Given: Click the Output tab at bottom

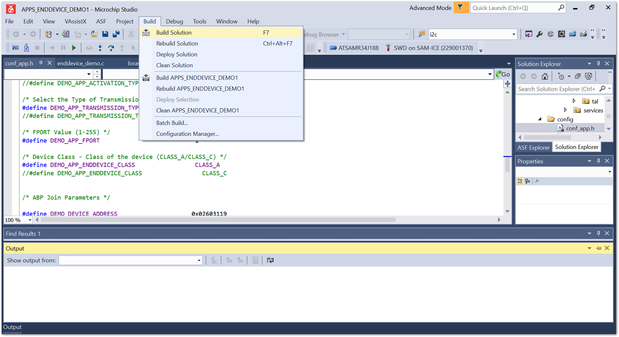Looking at the screenshot, I should tap(12, 327).
